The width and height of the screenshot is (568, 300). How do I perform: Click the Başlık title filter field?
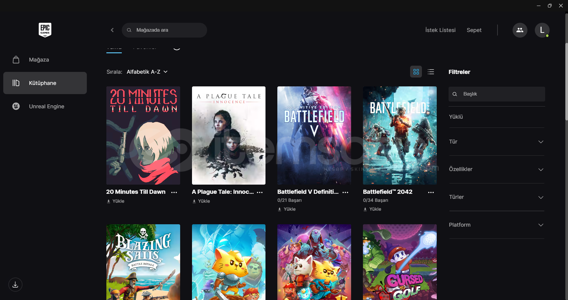(497, 94)
